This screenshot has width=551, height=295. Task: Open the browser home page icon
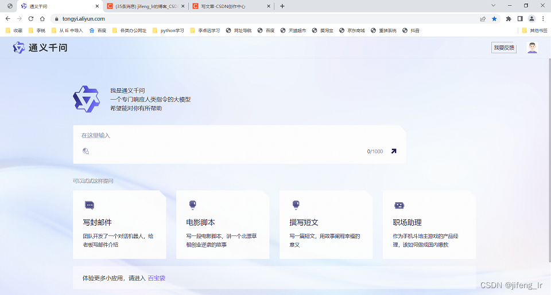[42, 18]
